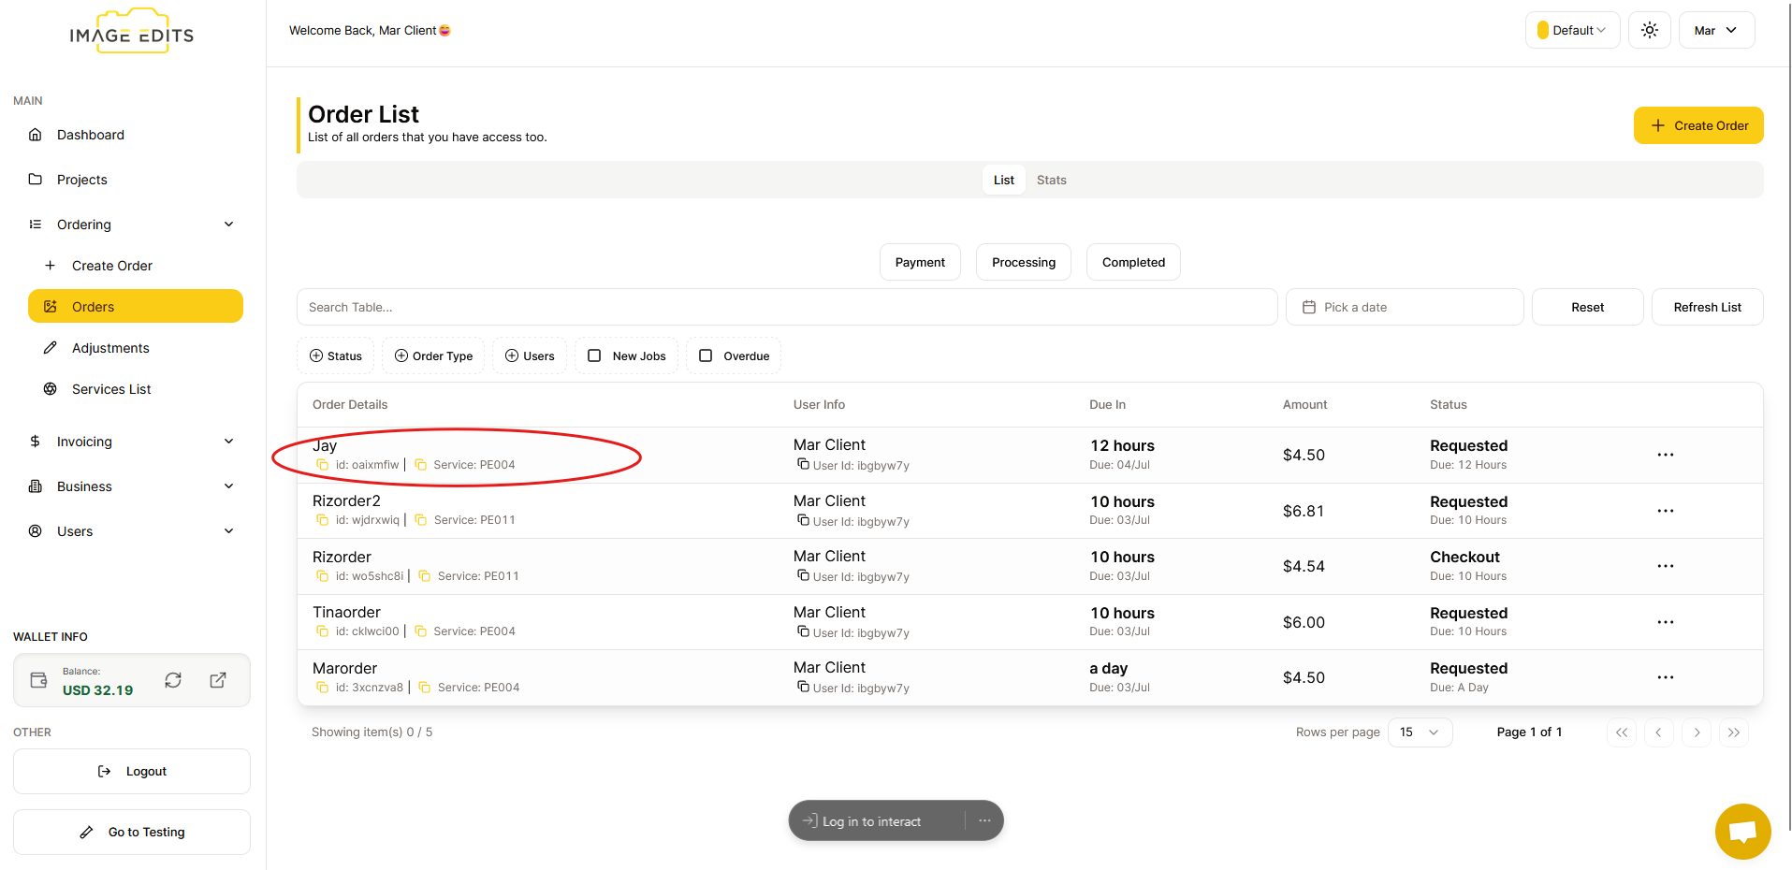Open Services List in the sidebar
Screen dimensions: 1792x870
point(111,389)
